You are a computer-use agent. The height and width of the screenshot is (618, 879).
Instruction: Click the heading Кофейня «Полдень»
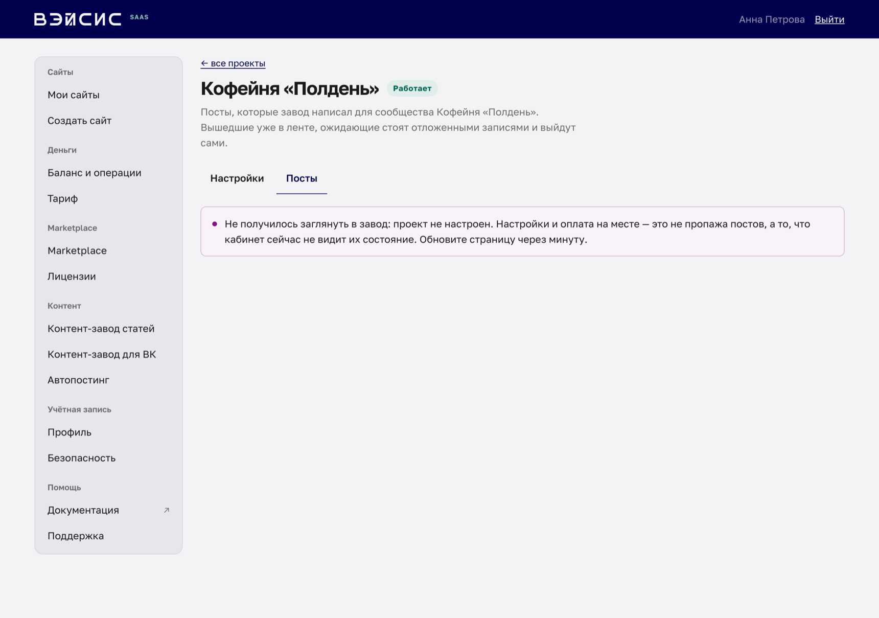click(x=290, y=88)
